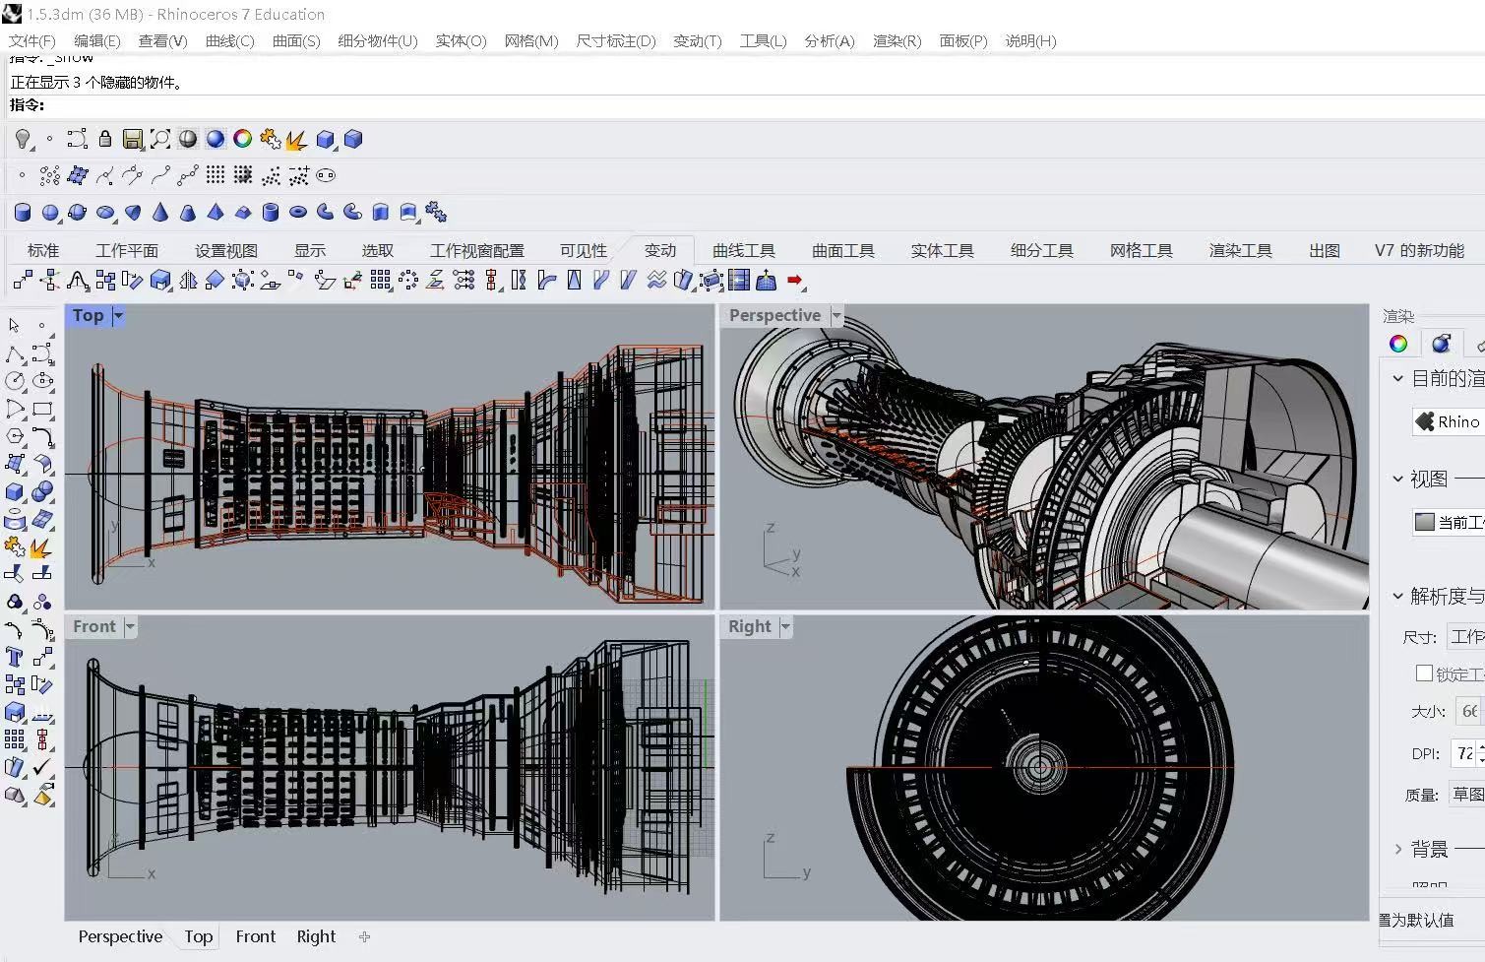Collapse the 视图 section in the render panel
The image size is (1485, 962).
pyautogui.click(x=1397, y=479)
